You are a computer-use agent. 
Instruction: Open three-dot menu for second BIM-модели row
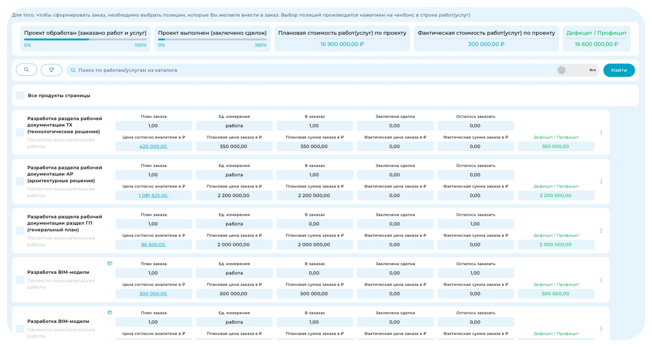(601, 329)
